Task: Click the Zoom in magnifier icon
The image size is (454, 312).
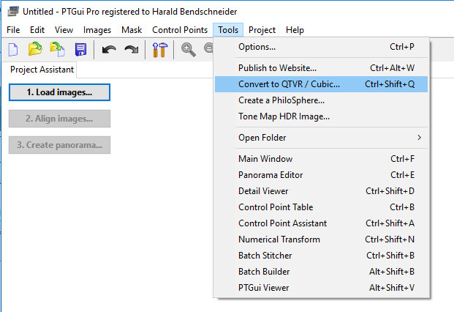Action: pos(189,50)
